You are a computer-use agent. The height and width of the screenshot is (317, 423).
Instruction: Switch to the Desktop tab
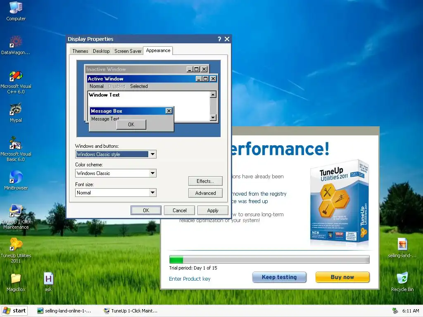click(101, 51)
